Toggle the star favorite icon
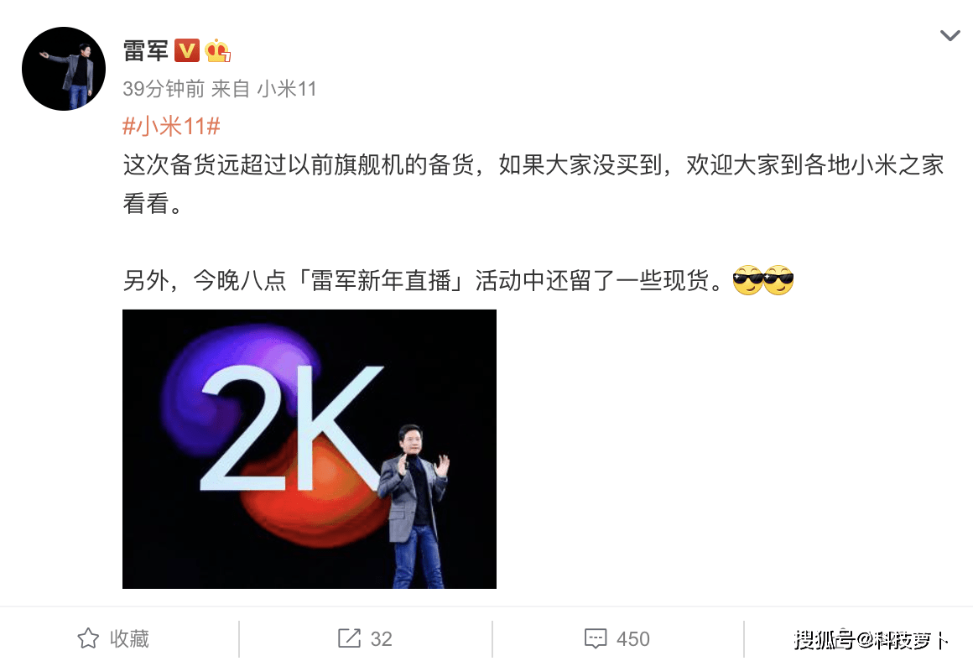This screenshot has width=973, height=661. click(88, 638)
